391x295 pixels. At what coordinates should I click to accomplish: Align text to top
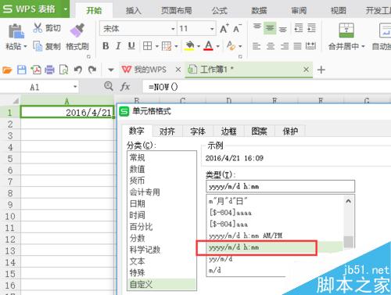click(257, 27)
